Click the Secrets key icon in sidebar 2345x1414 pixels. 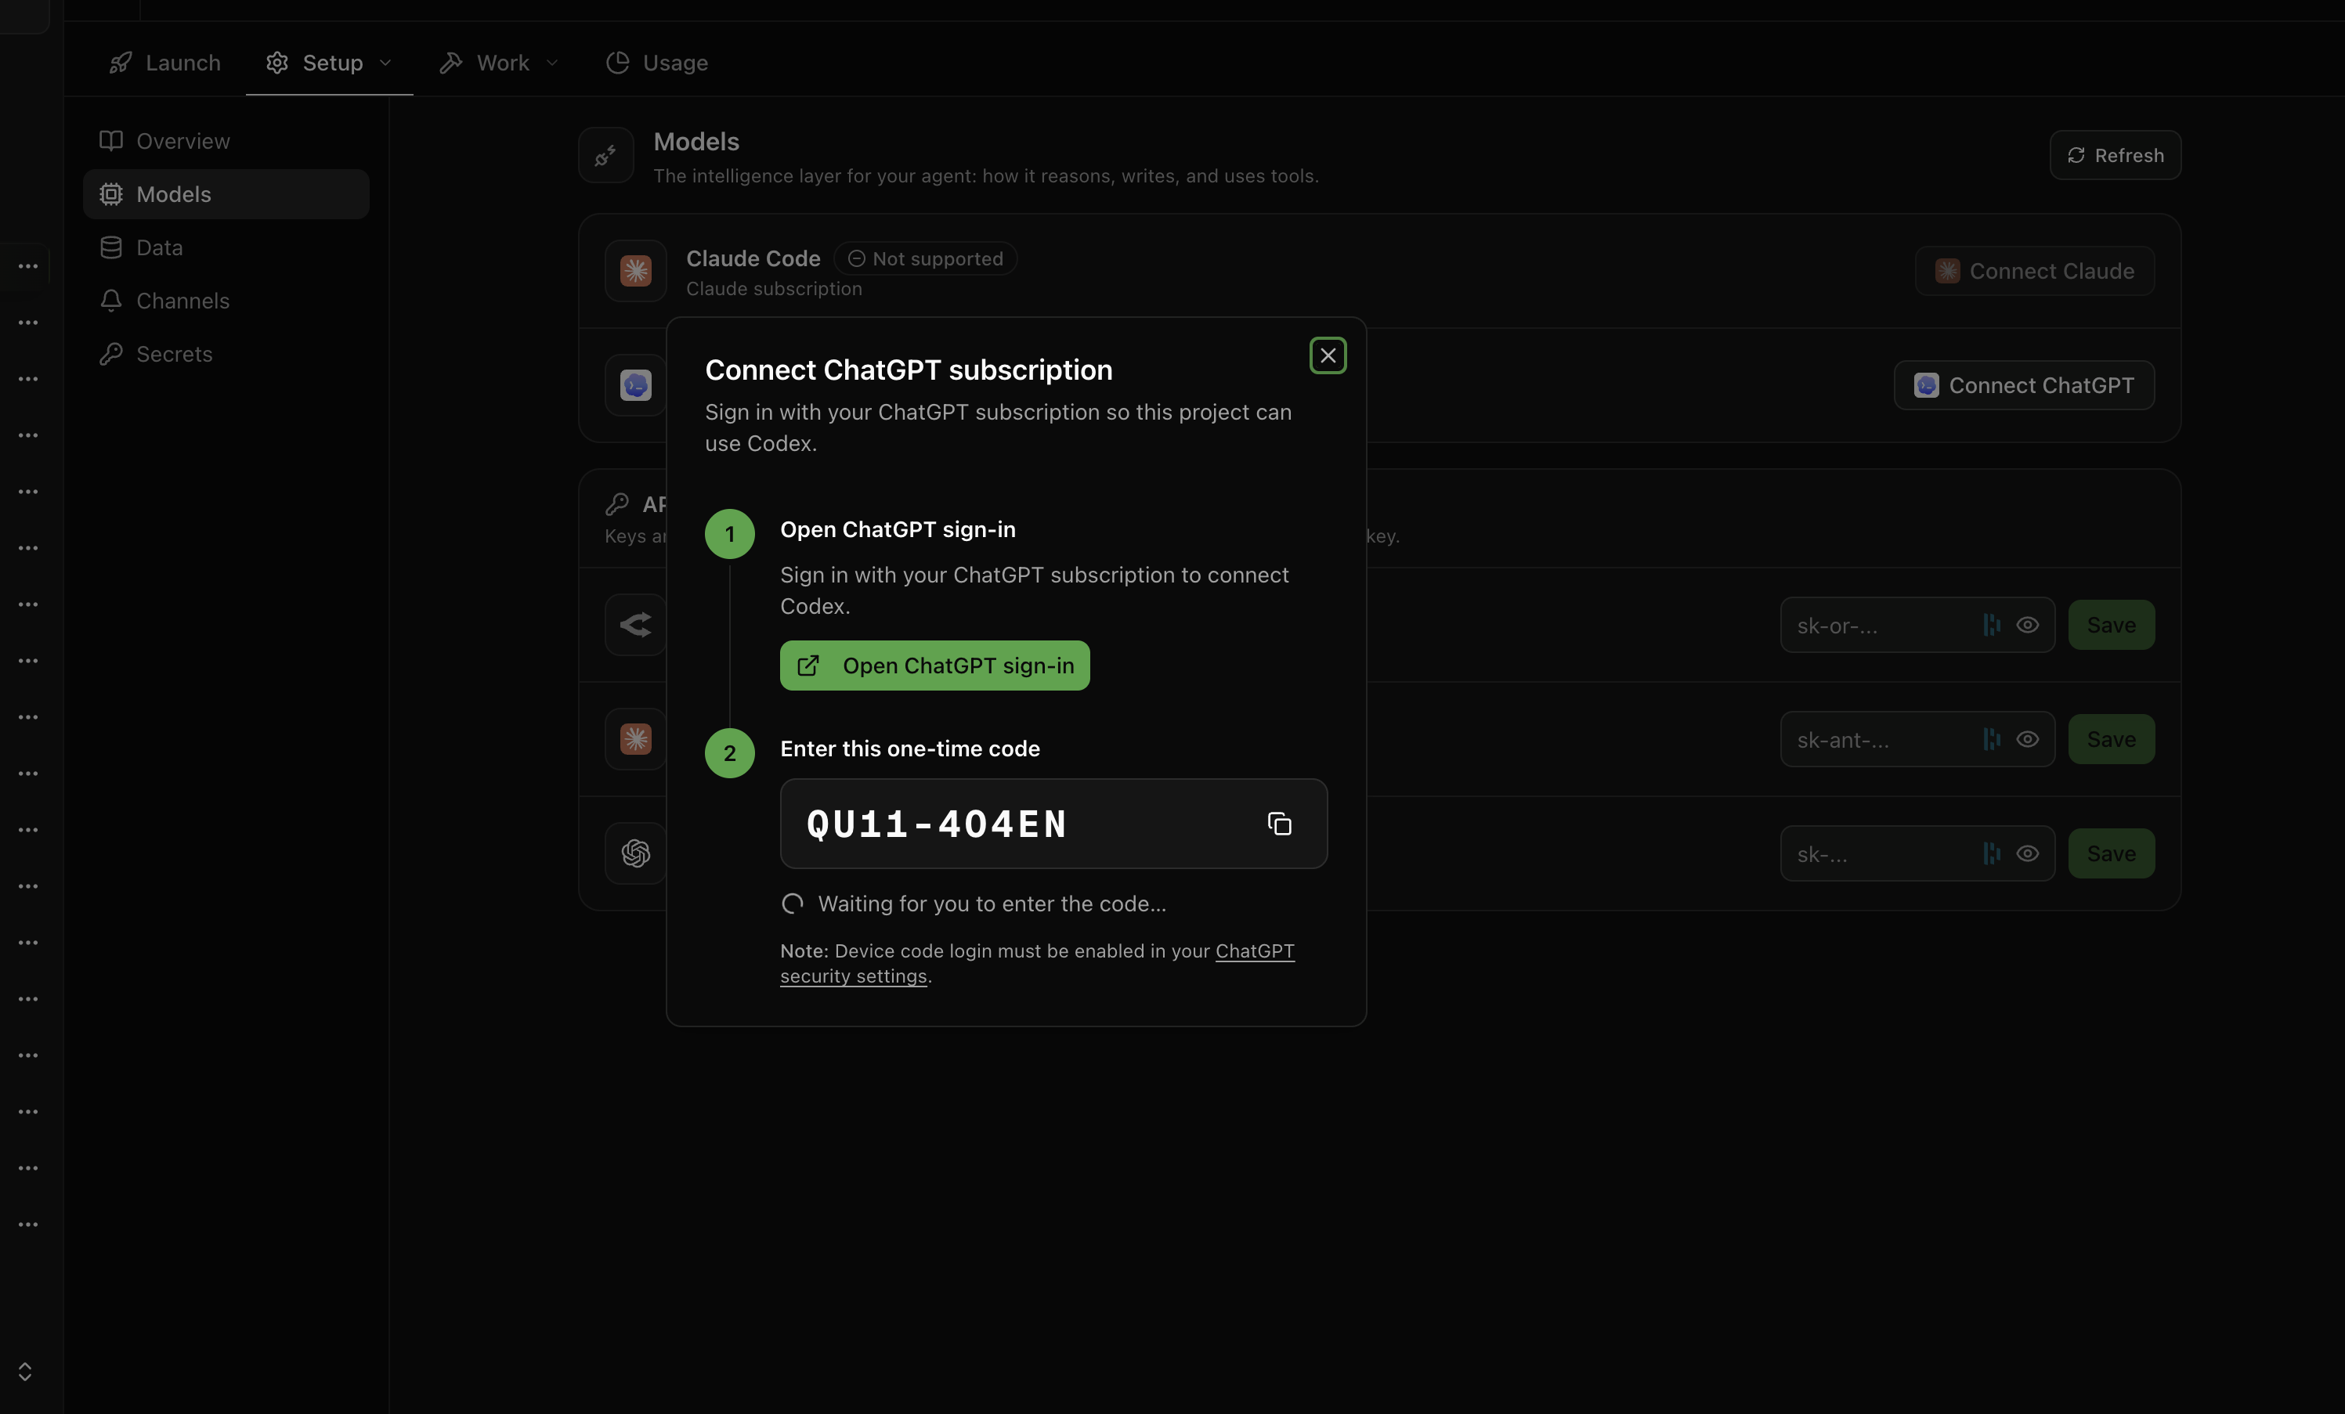click(x=111, y=354)
